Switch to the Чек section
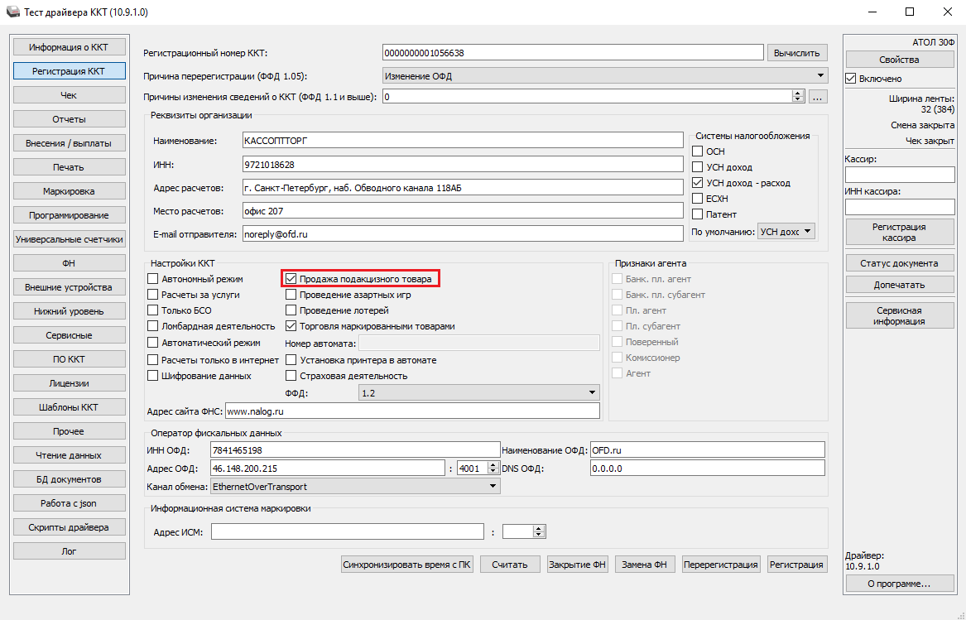The width and height of the screenshot is (966, 620). [x=69, y=95]
